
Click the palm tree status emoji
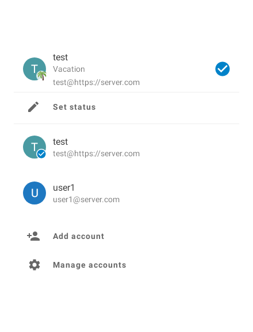pos(41,76)
